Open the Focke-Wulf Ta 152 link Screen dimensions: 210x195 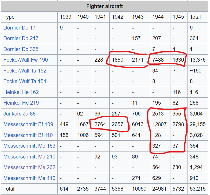[x=25, y=71]
